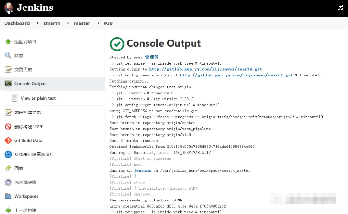The image size is (348, 214).
Task: Open Workspaces in the sidebar
Action: (x=26, y=196)
